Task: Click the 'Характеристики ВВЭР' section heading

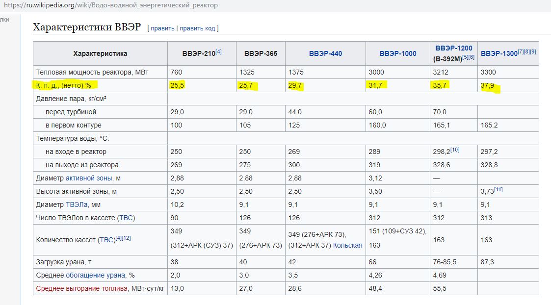Action: pyautogui.click(x=87, y=26)
